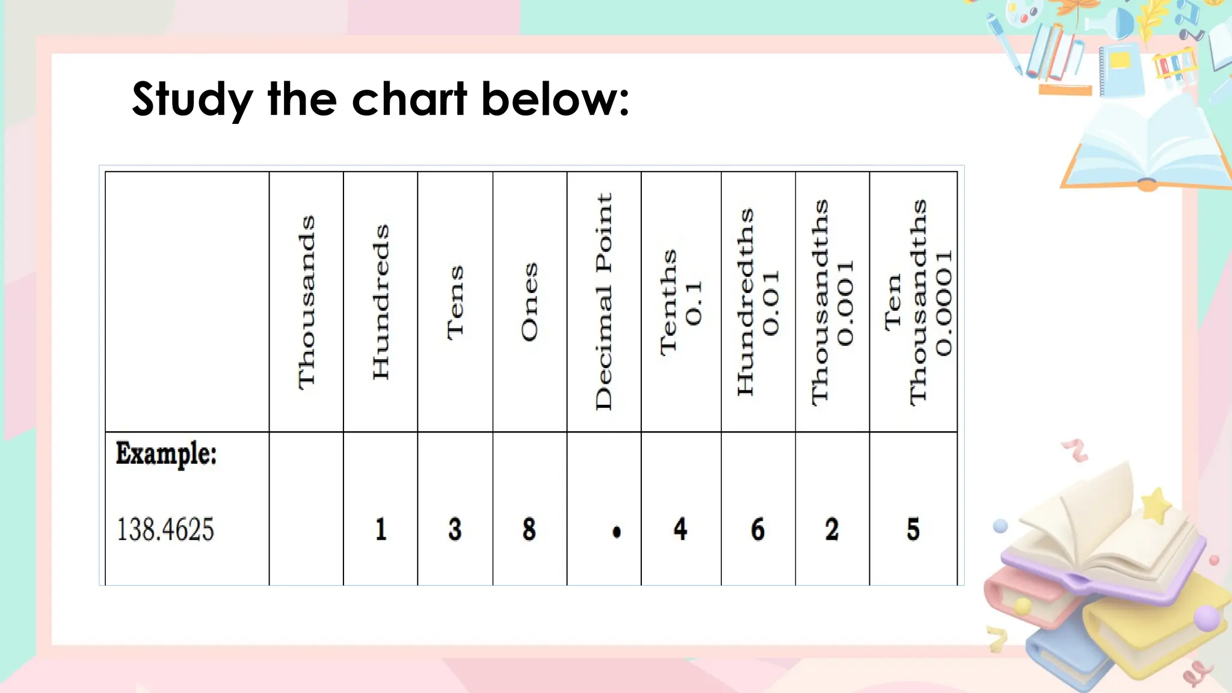This screenshot has height=693, width=1232.
Task: Click the Ten Thousandths 0.0001 header
Action: tap(913, 302)
